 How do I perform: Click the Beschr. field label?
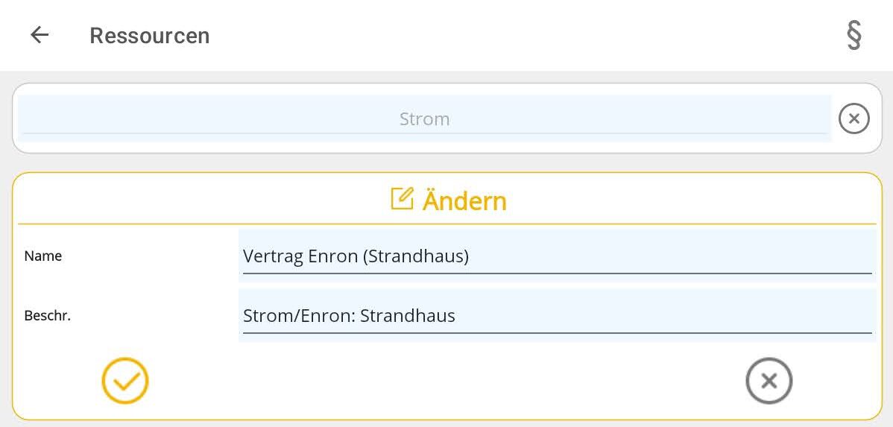[x=48, y=315]
